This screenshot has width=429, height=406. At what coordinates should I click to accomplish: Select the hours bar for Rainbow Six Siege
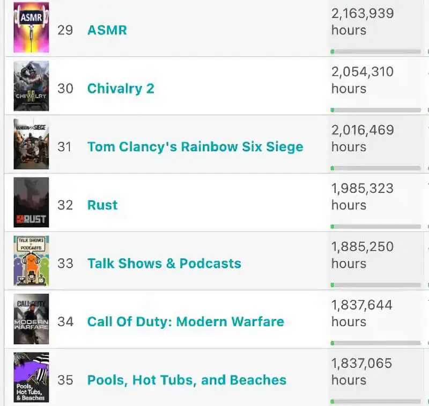coord(376,168)
